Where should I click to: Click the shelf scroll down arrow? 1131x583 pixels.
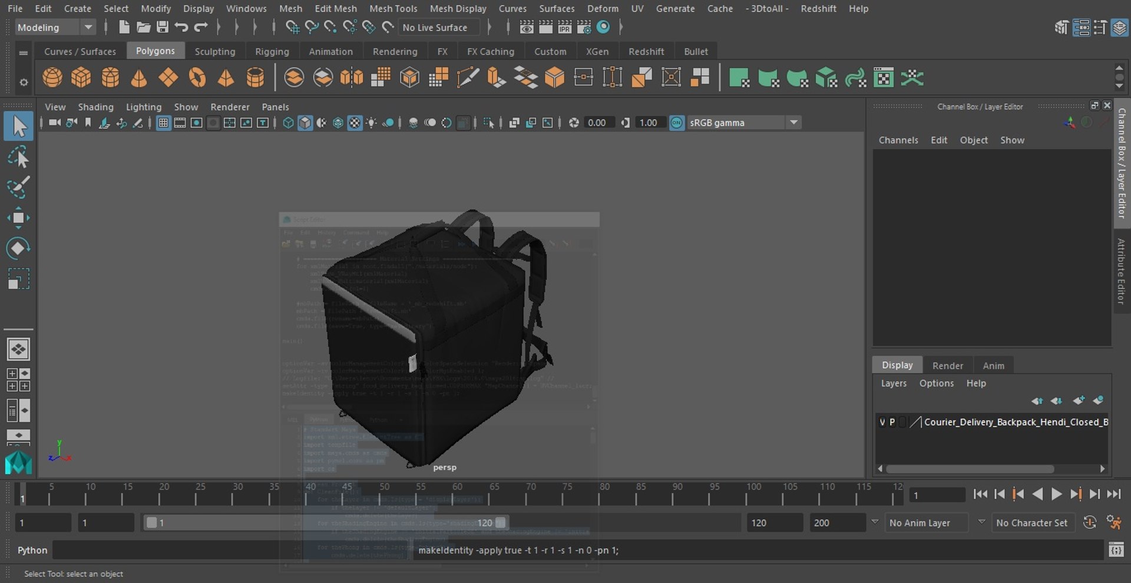point(1119,87)
